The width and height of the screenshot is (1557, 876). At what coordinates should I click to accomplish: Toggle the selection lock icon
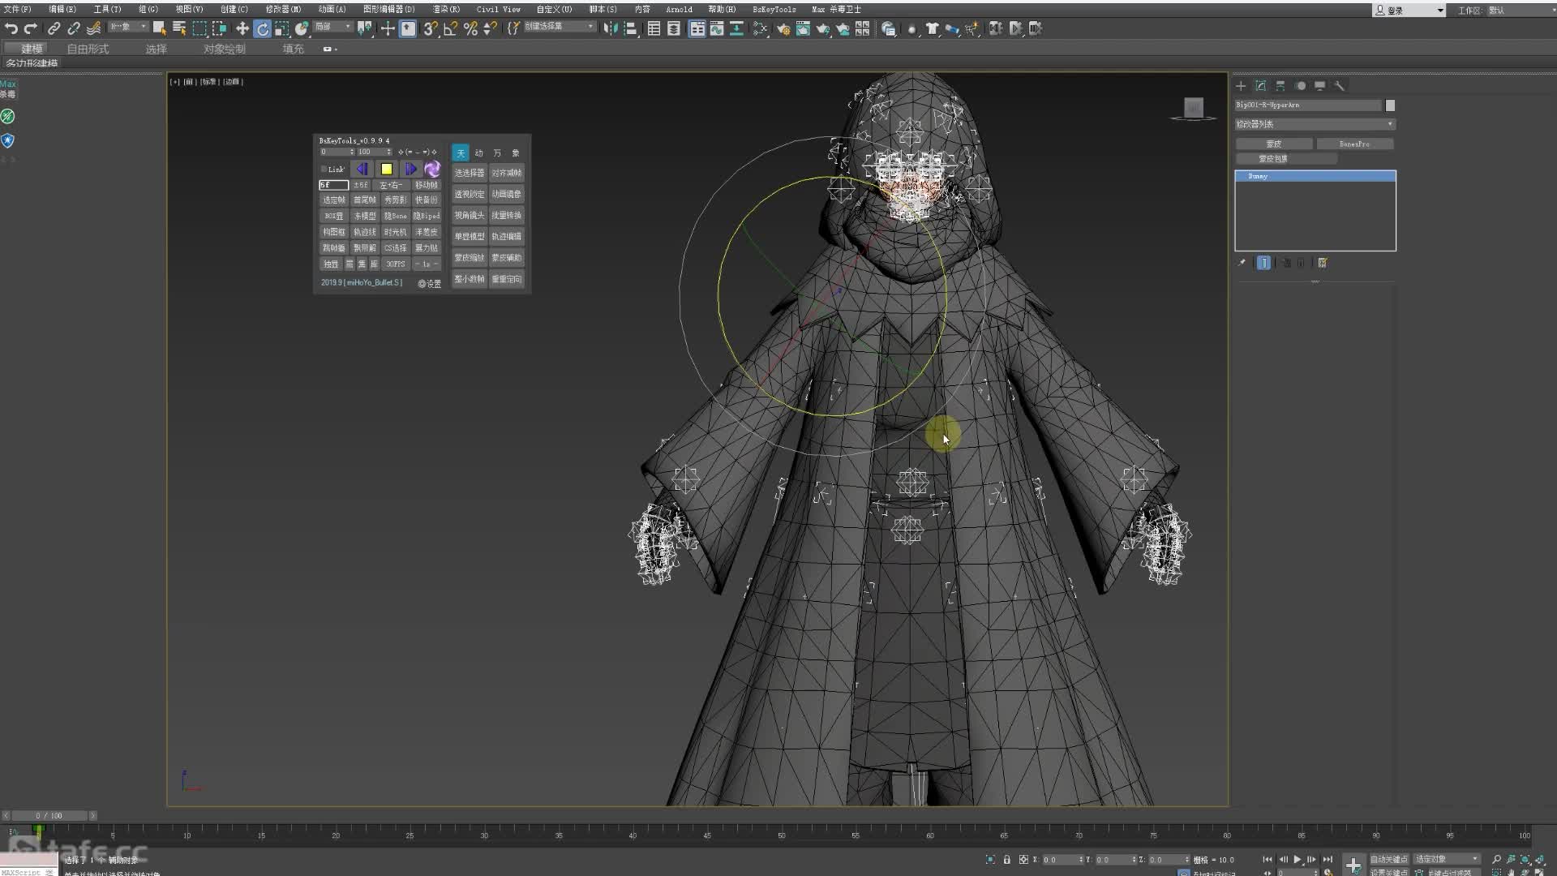1006,859
